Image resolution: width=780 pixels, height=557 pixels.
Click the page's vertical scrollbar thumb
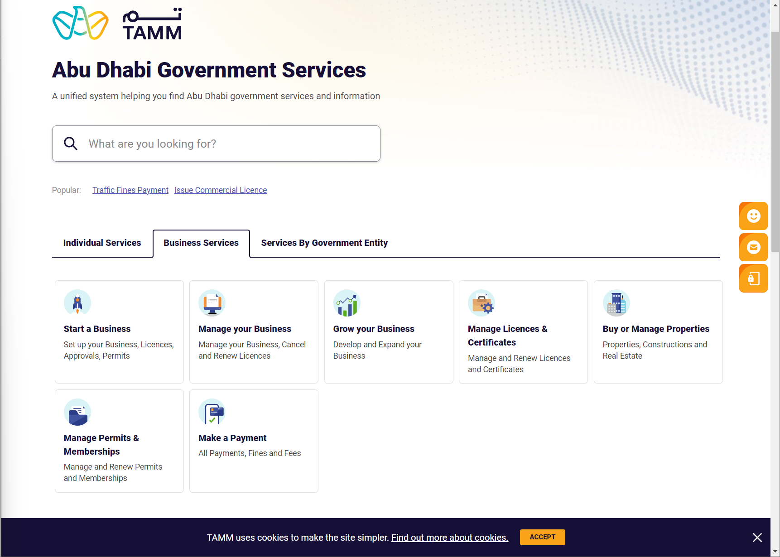(x=775, y=142)
